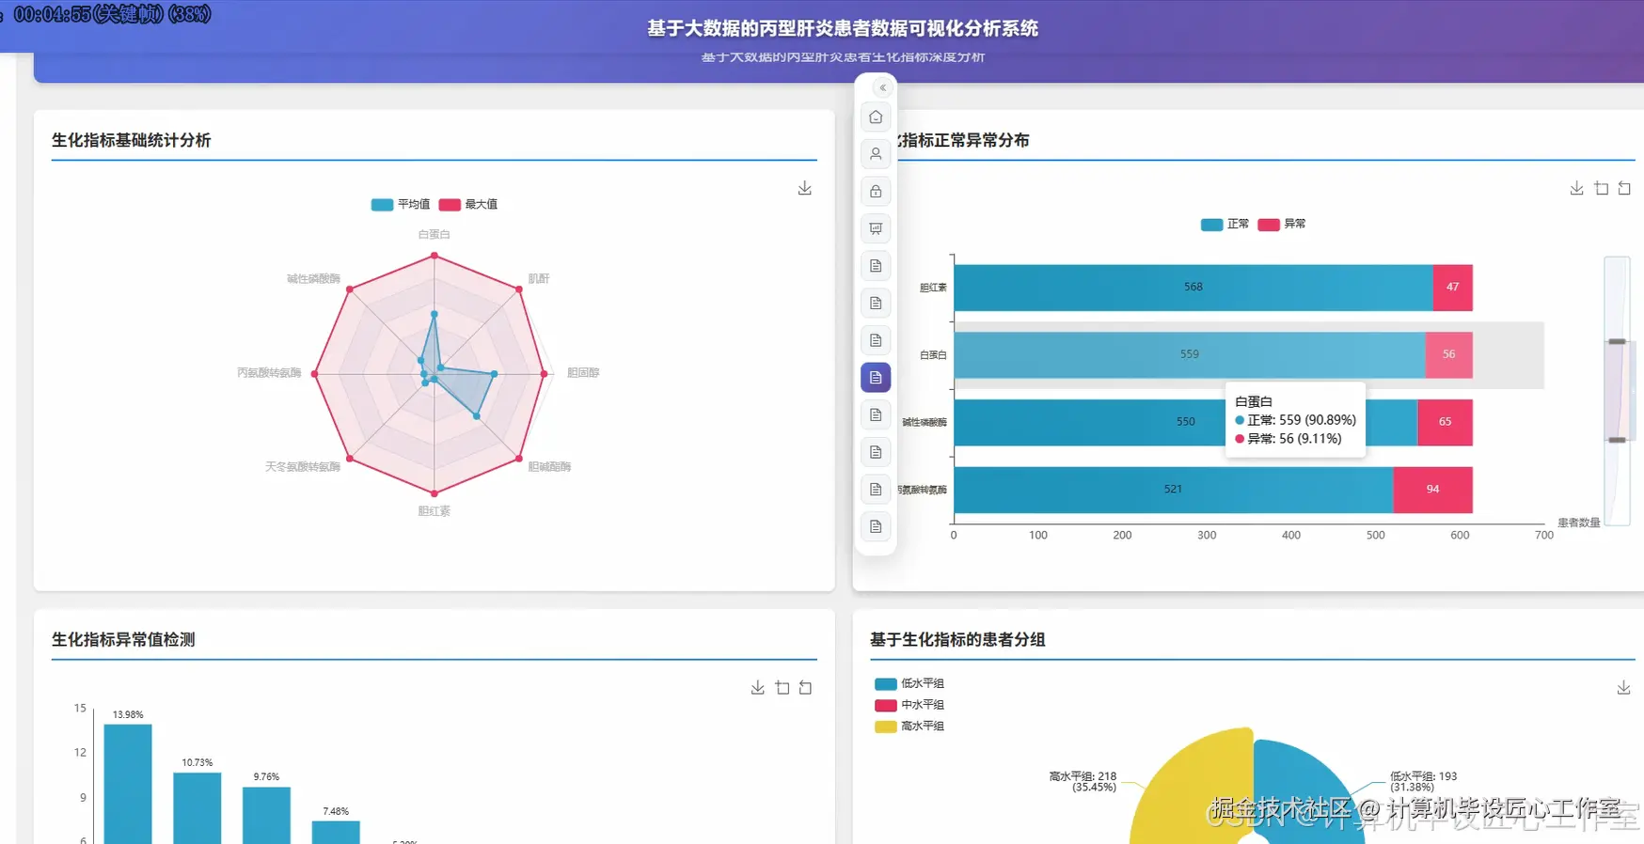Toggle the 最大值 series in radar legend
1644x844 pixels.
tap(468, 204)
